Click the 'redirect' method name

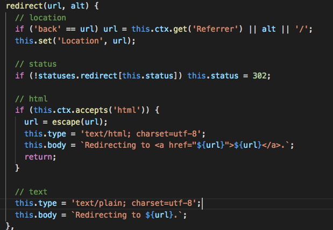[x=24, y=6]
